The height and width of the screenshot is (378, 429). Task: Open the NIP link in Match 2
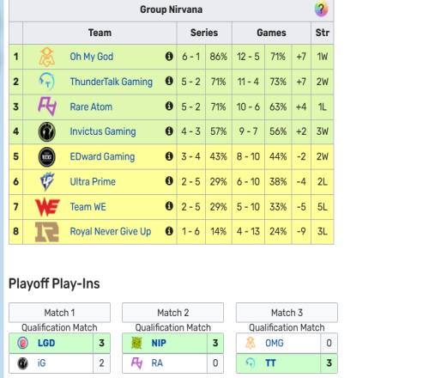(159, 343)
